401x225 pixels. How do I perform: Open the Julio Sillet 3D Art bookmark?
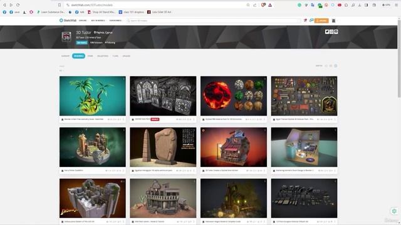pos(159,12)
